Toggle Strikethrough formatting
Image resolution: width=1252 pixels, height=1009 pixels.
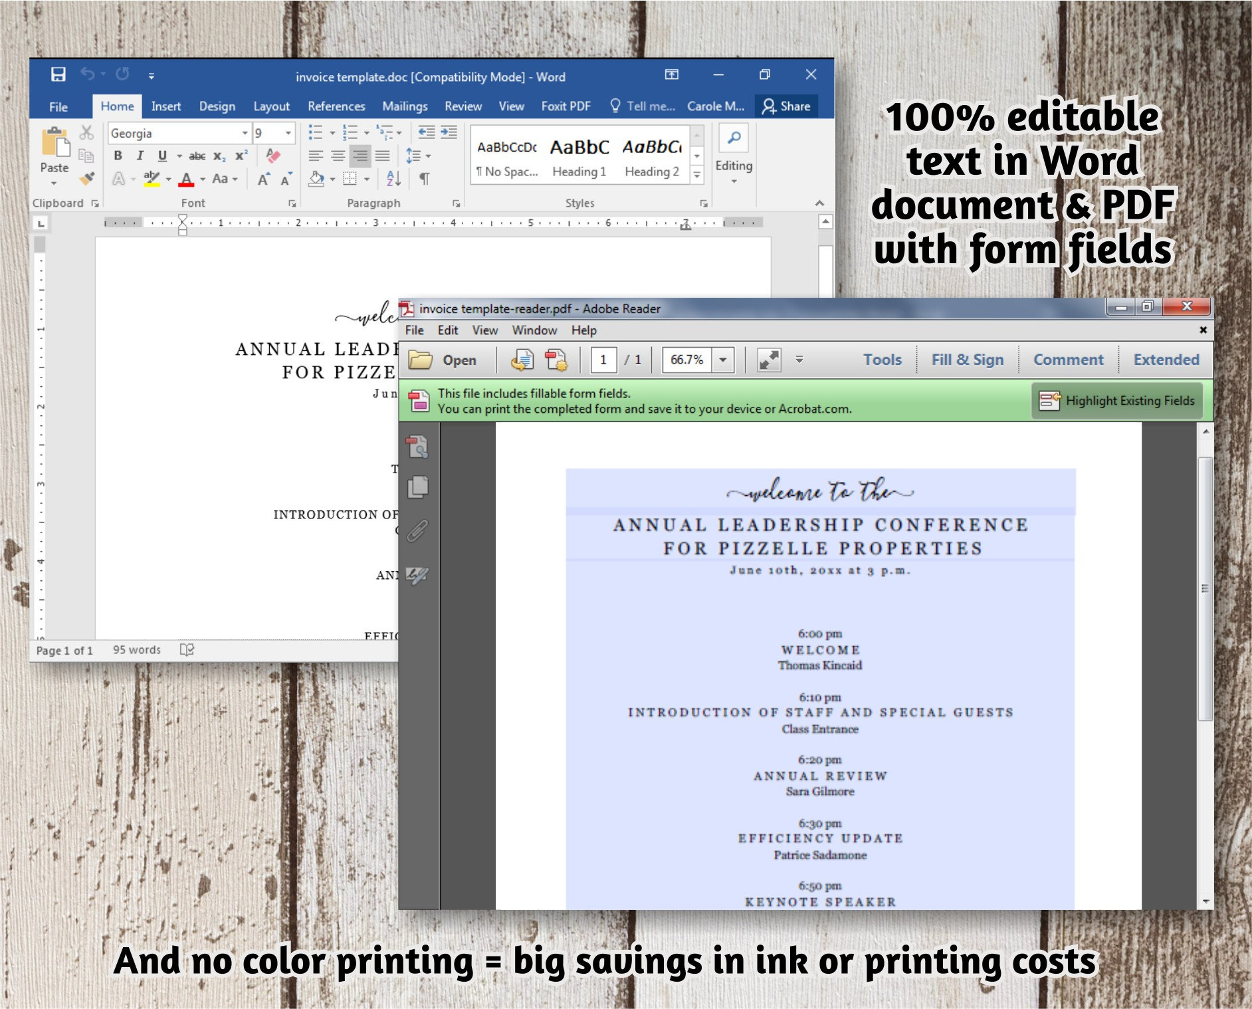tap(197, 156)
